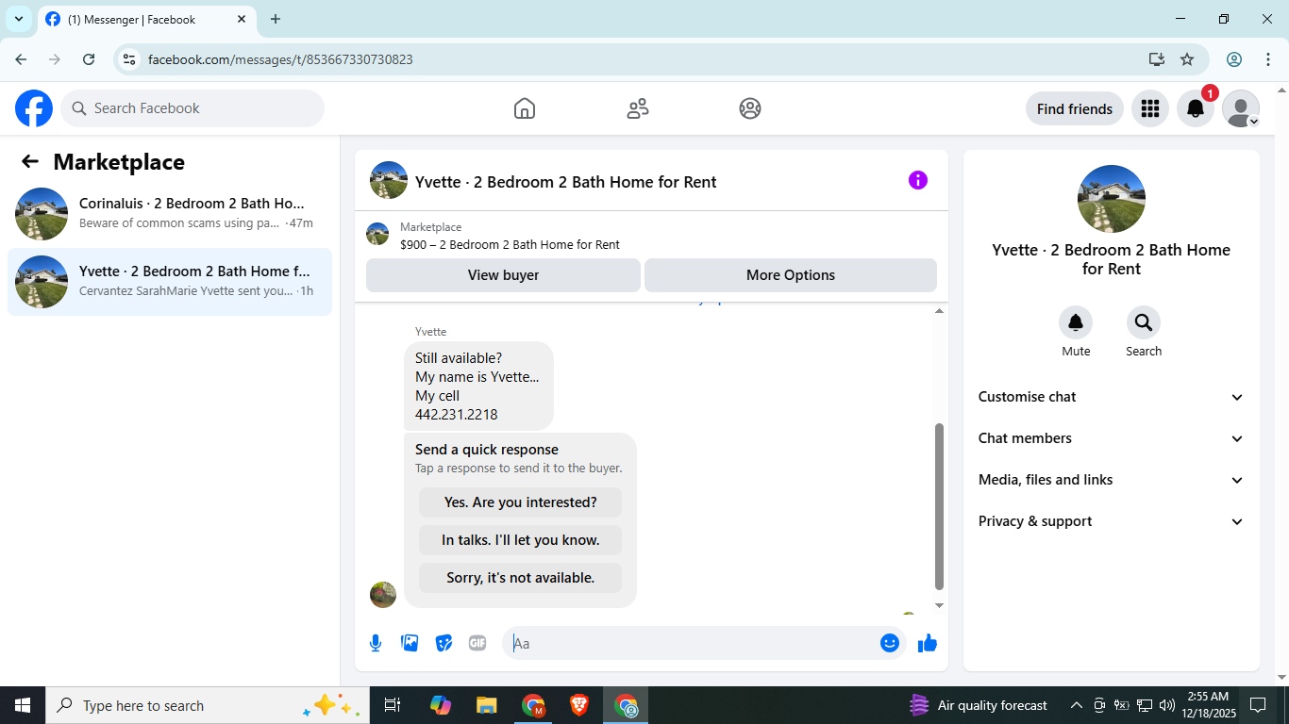1289x724 pixels.
Task: Click taskbar 'Type here to search' box
Action: pyautogui.click(x=207, y=705)
